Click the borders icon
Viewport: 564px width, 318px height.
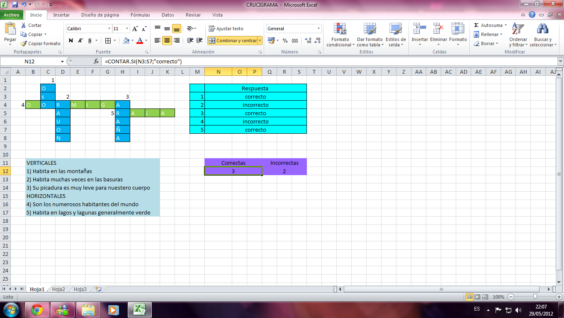(108, 41)
